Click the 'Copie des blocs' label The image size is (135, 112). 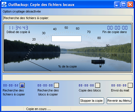pyautogui.click(x=90, y=90)
